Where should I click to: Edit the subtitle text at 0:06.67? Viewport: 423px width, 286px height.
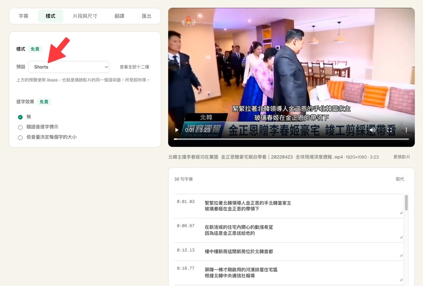(303, 230)
